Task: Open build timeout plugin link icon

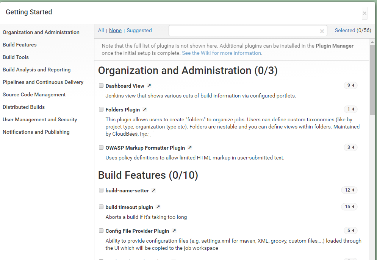Action: [158, 207]
